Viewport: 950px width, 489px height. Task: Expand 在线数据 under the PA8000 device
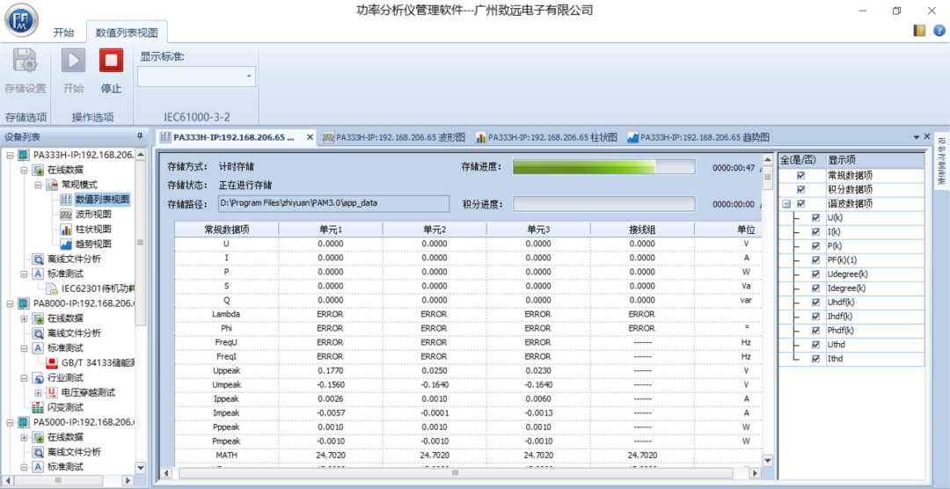(x=25, y=318)
